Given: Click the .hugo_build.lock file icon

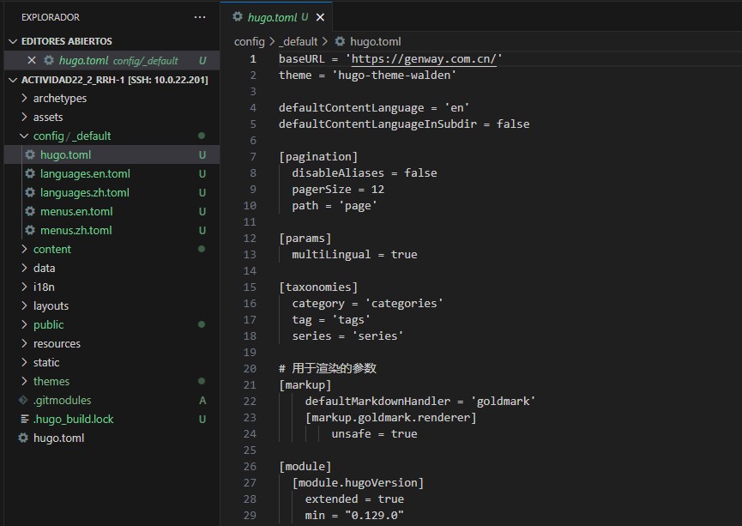Looking at the screenshot, I should 24,419.
